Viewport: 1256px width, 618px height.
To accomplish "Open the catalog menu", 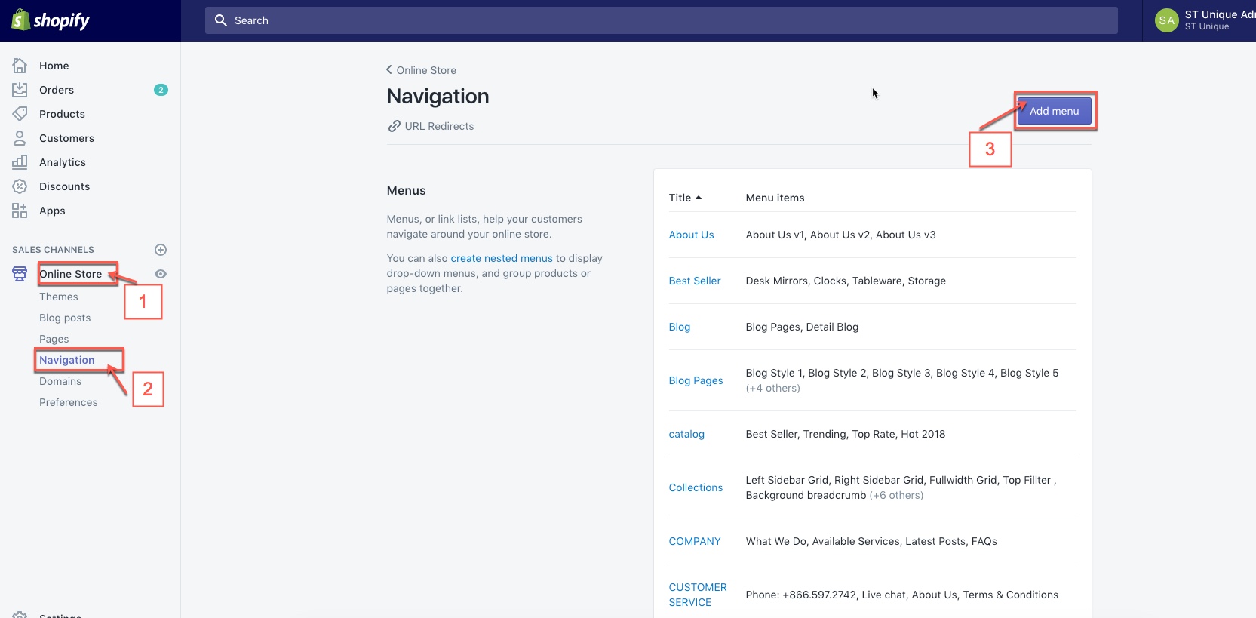I will pyautogui.click(x=686, y=434).
